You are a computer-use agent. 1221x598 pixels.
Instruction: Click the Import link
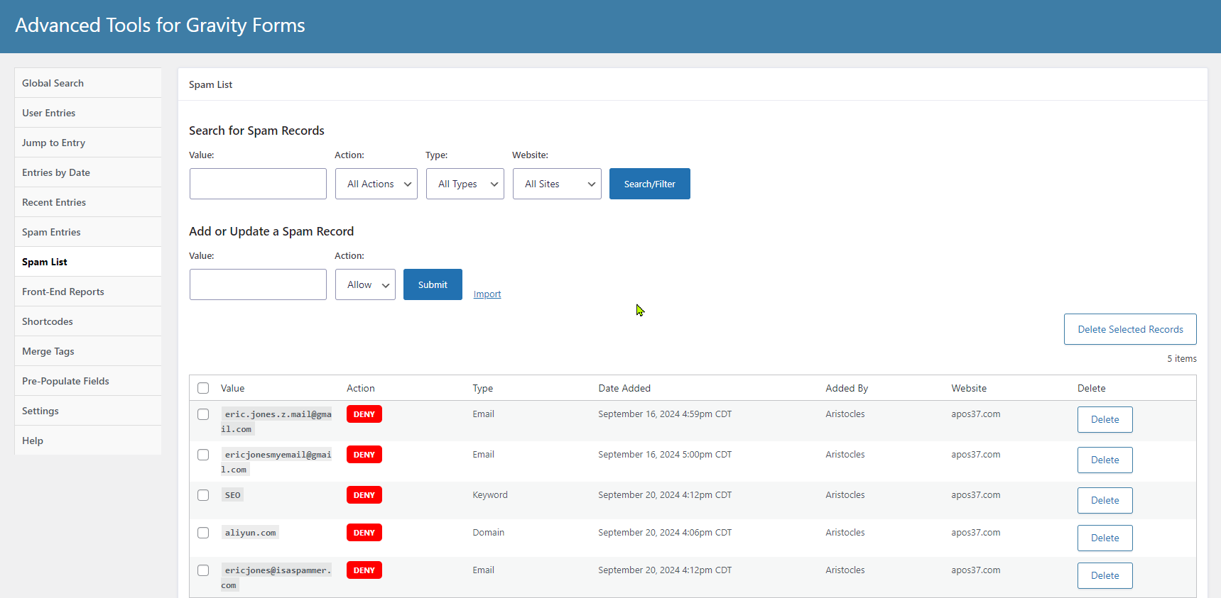487,294
